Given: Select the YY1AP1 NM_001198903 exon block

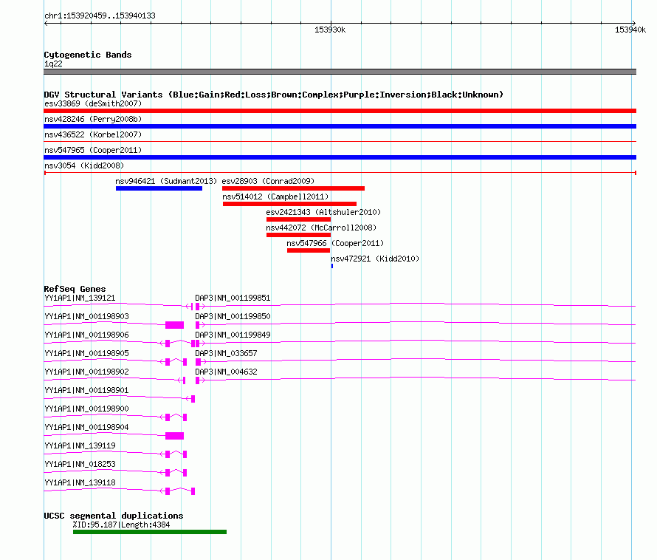Looking at the screenshot, I should point(175,325).
